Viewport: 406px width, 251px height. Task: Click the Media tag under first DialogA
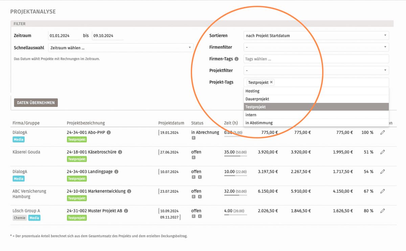click(x=19, y=139)
